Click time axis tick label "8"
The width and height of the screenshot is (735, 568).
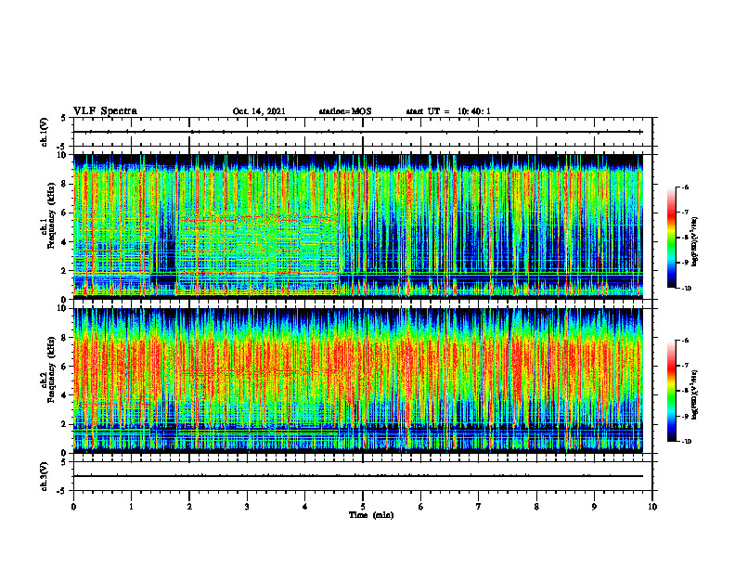click(x=536, y=507)
